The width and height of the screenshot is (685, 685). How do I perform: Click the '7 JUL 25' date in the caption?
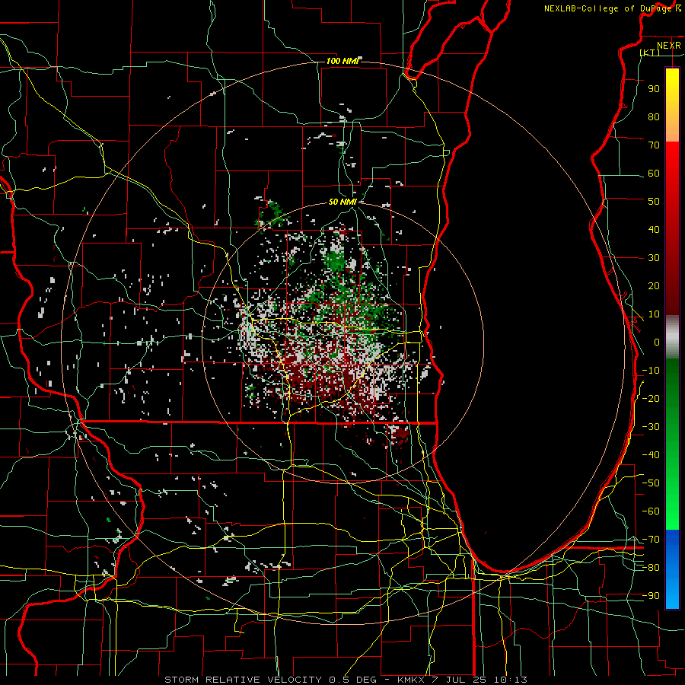[459, 680]
